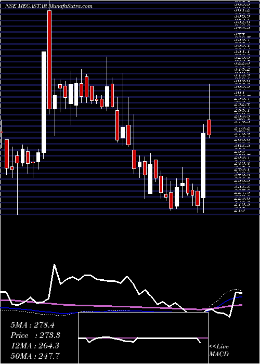Select the 50MA : 247.7 reading
The height and width of the screenshot is (364, 260).
[x=35, y=356]
